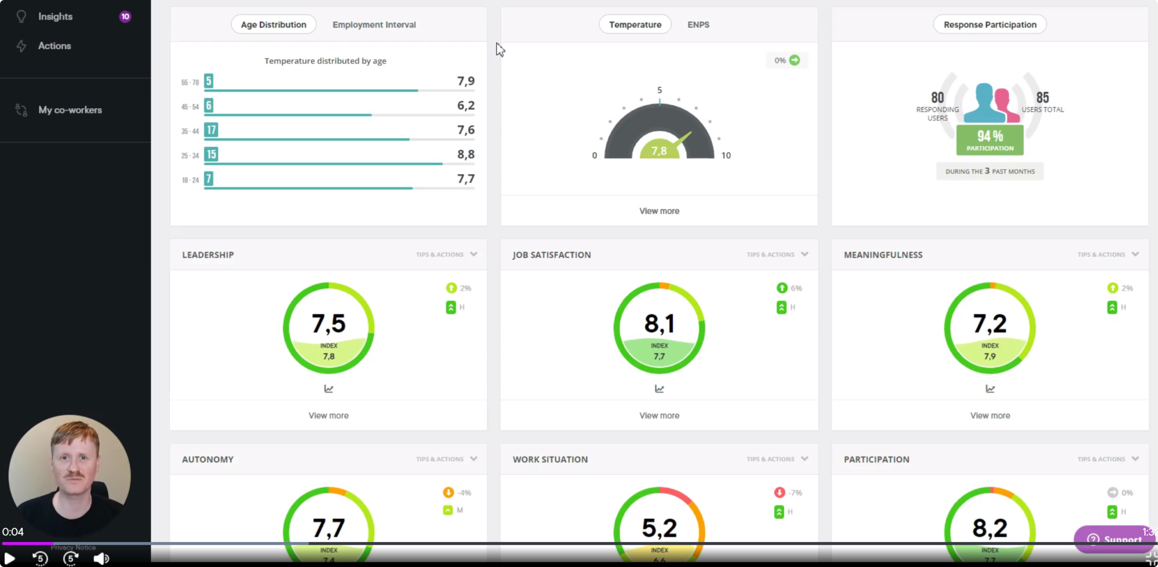Image resolution: width=1158 pixels, height=567 pixels.
Task: Click the purple Insights notification badge 10
Action: click(x=125, y=17)
